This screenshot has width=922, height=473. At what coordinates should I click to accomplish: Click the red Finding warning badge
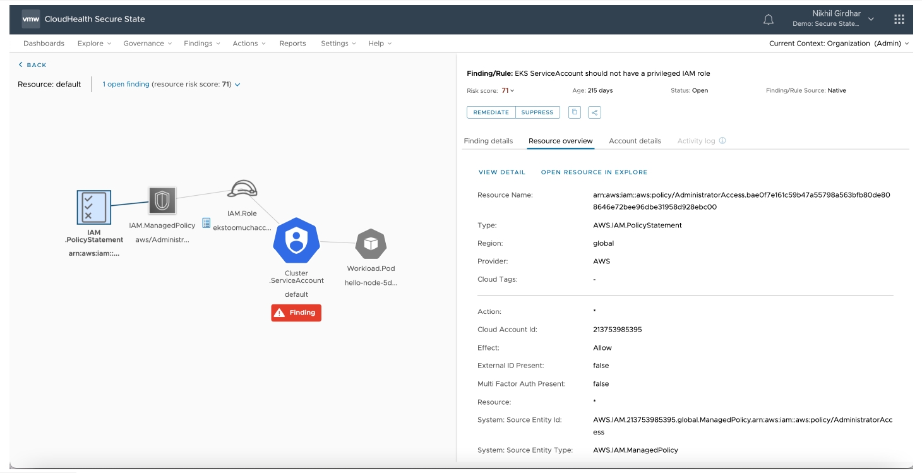tap(296, 313)
